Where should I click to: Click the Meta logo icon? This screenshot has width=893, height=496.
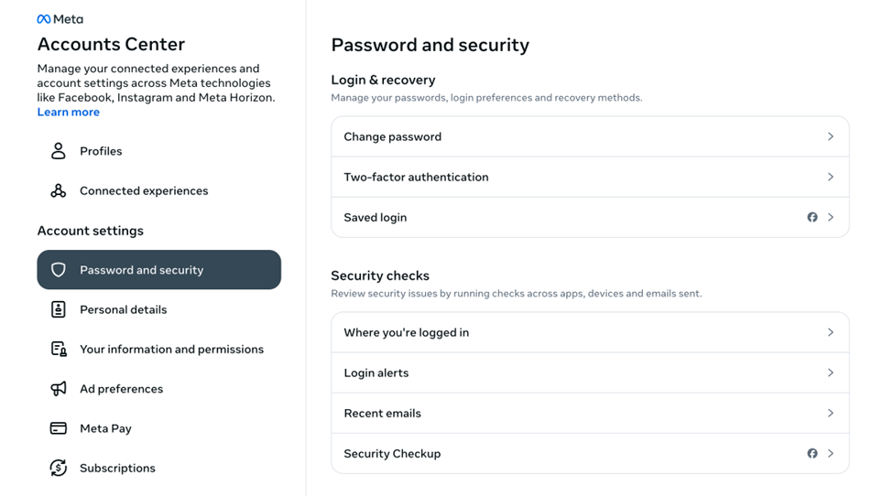click(x=44, y=19)
